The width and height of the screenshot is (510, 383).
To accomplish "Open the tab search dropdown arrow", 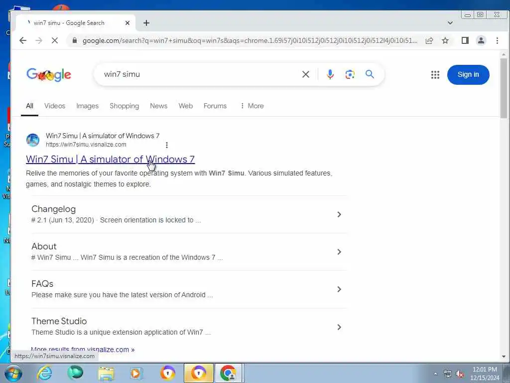I will point(450,23).
